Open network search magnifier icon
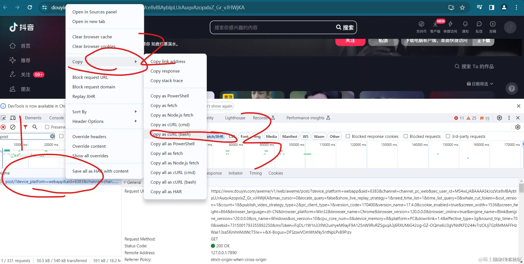The width and height of the screenshot is (524, 264). click(35, 127)
